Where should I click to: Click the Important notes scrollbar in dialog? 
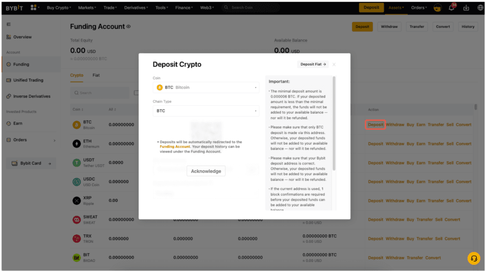[334, 123]
